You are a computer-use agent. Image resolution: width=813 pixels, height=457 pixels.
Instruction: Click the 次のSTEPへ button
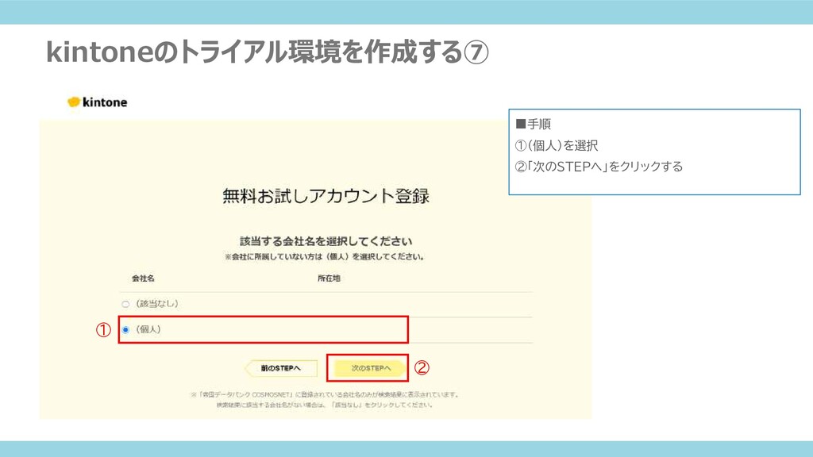370,368
